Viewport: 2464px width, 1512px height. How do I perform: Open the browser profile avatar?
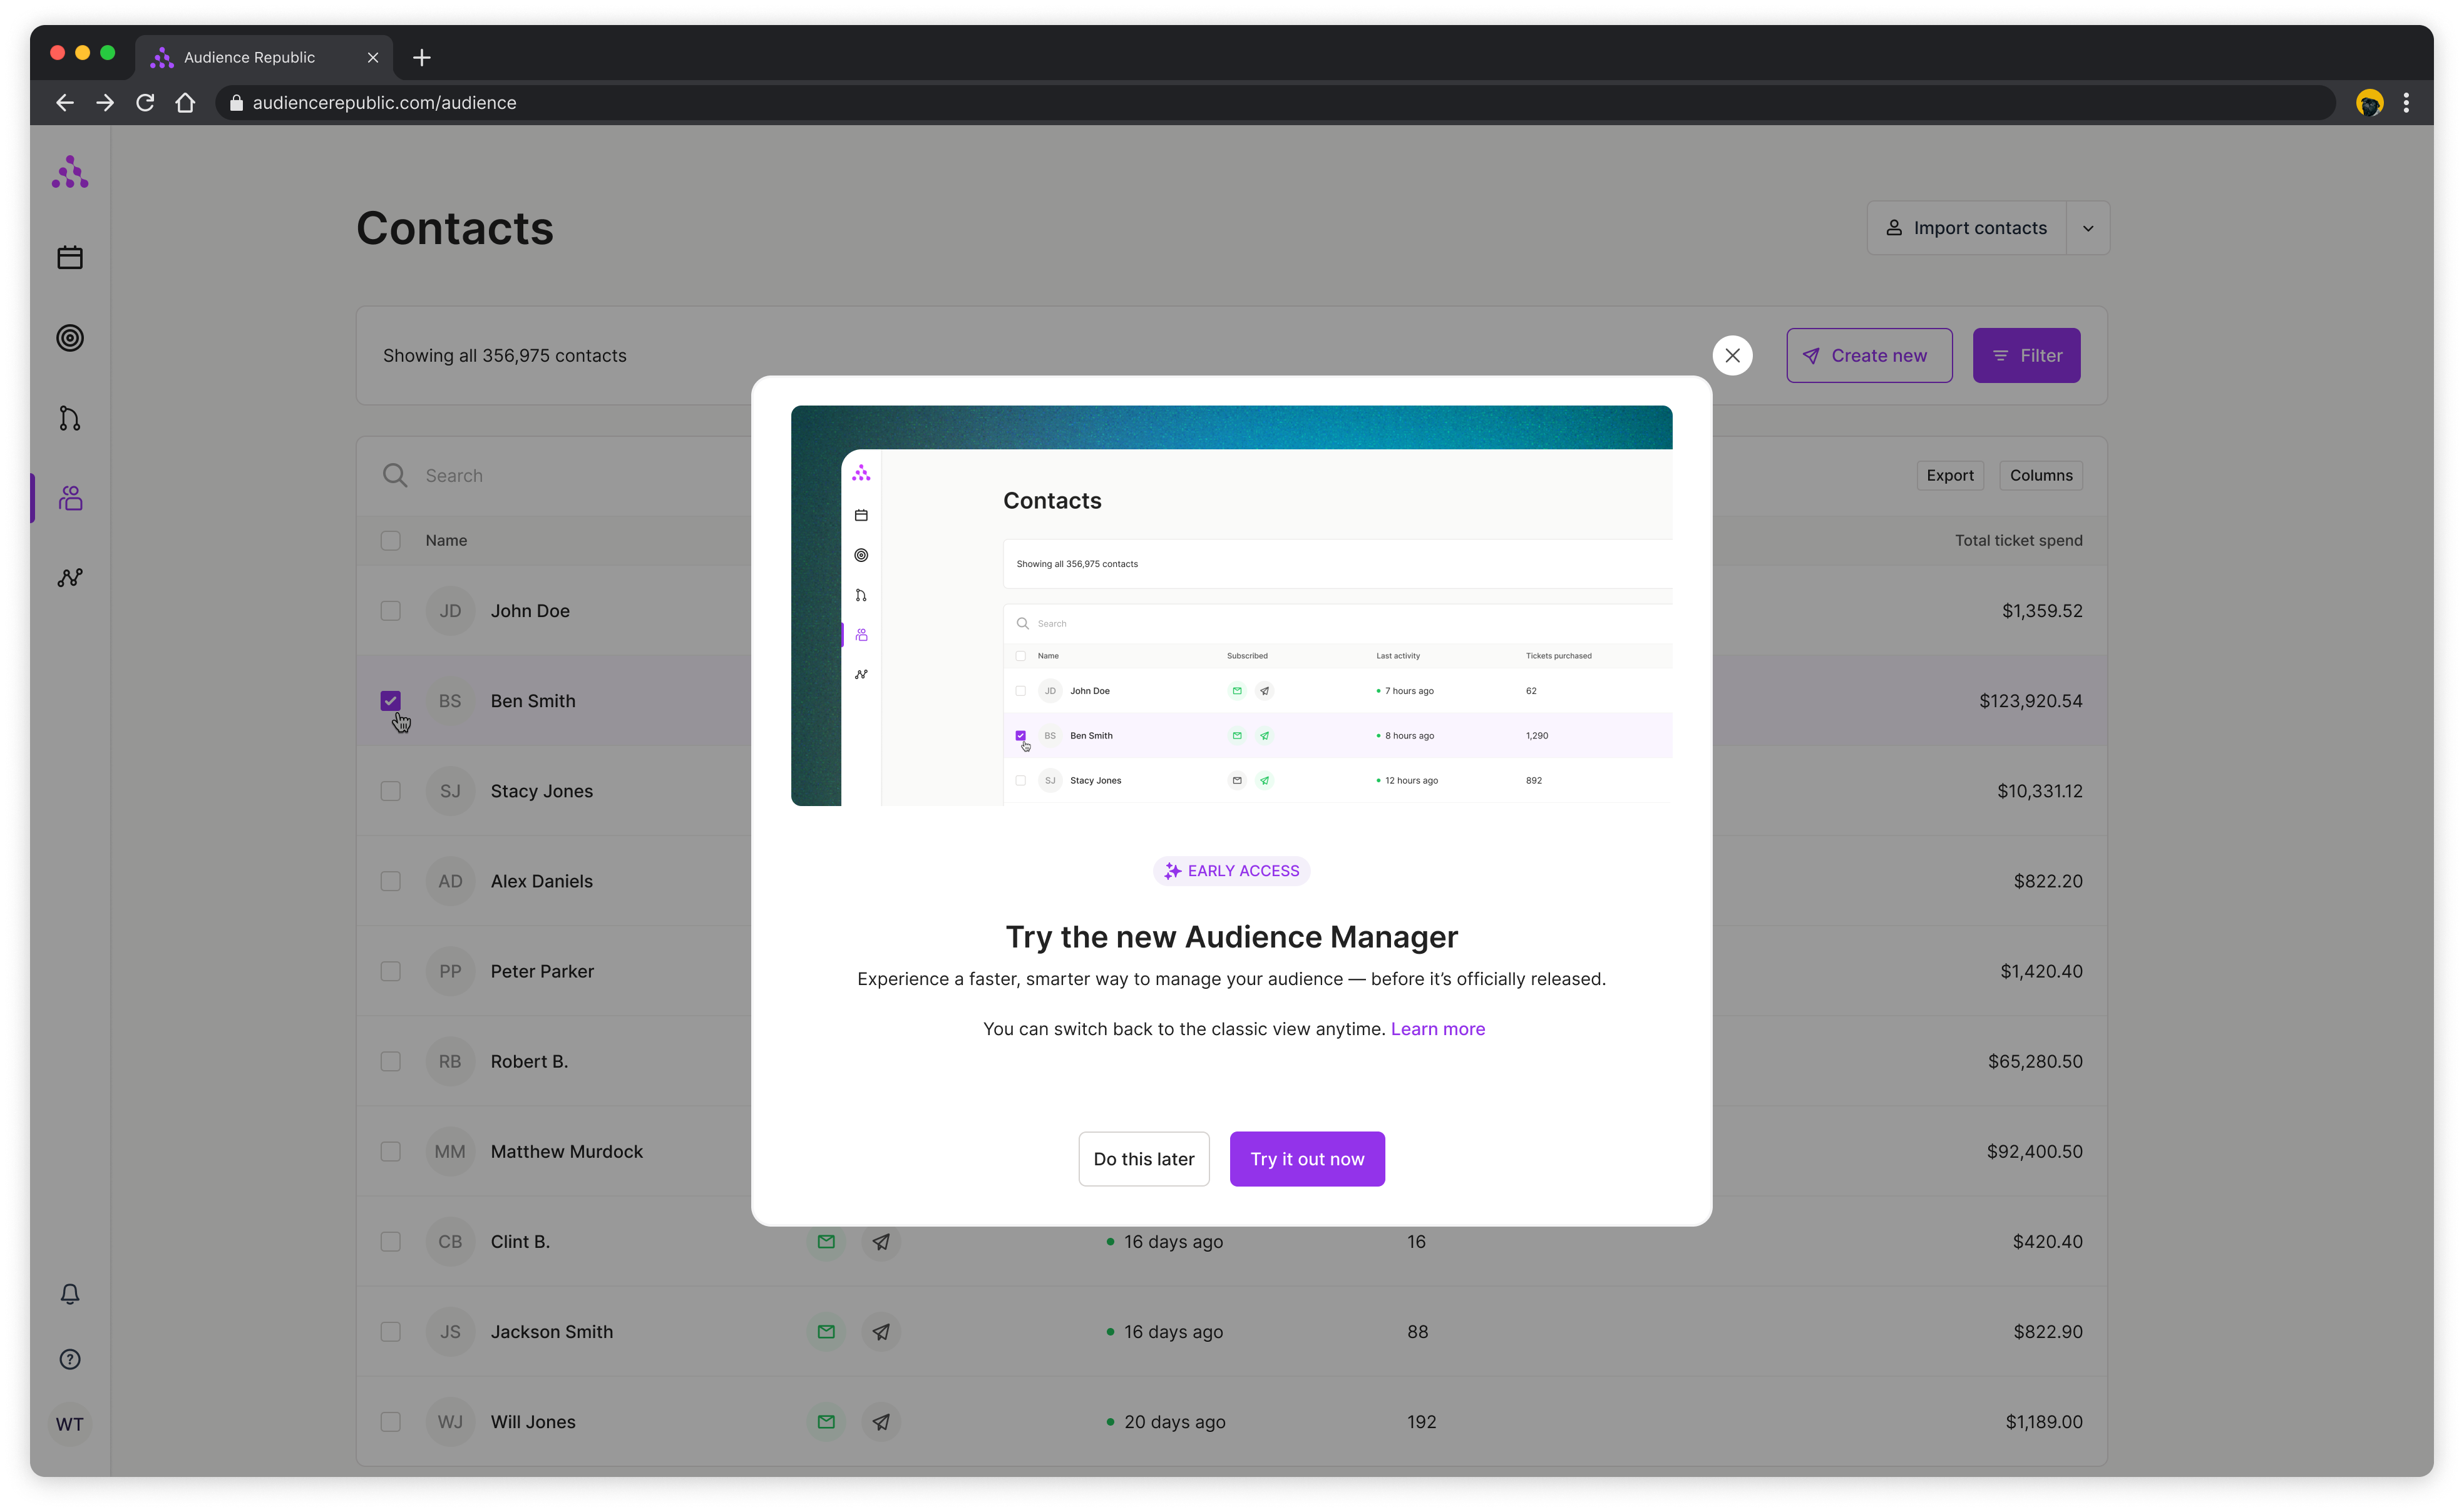click(2370, 102)
